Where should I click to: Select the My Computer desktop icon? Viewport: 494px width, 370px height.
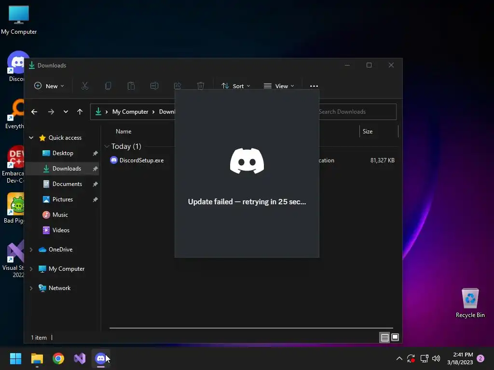pyautogui.click(x=19, y=20)
